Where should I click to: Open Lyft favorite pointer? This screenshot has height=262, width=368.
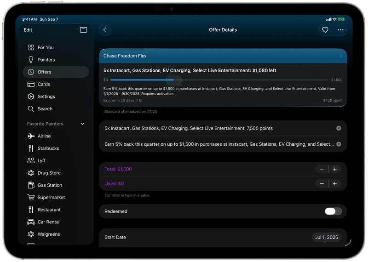[56, 160]
